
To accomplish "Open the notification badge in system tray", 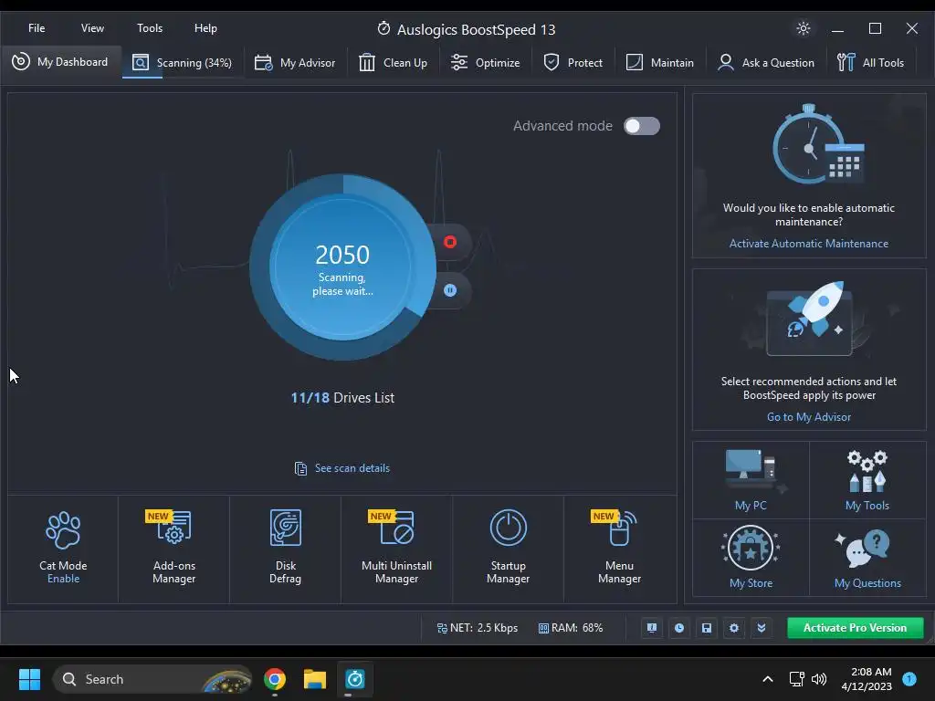I will [x=909, y=679].
